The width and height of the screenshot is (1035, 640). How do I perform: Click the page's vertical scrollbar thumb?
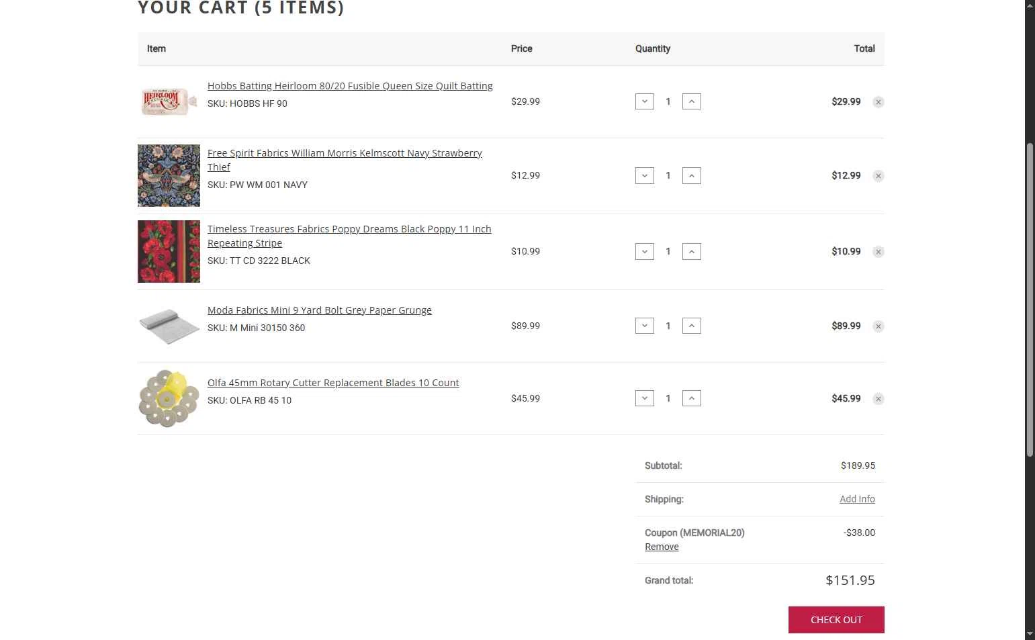[x=1030, y=299]
